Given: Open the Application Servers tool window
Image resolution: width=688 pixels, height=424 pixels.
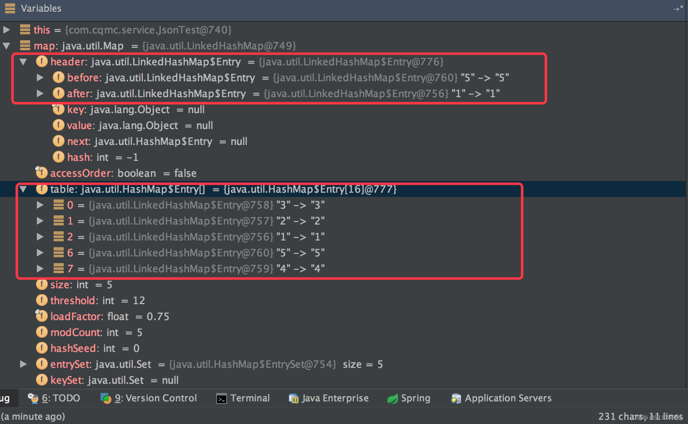Looking at the screenshot, I should 501,398.
